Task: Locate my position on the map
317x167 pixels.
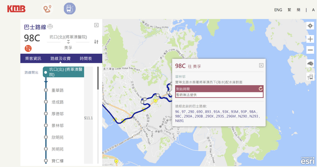Action: pyautogui.click(x=310, y=26)
